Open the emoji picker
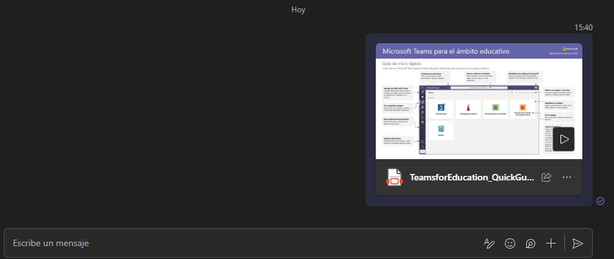Image resolution: width=614 pixels, height=259 pixels. (510, 243)
